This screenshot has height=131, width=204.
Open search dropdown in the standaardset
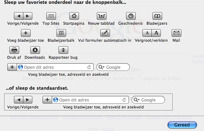coord(136,100)
